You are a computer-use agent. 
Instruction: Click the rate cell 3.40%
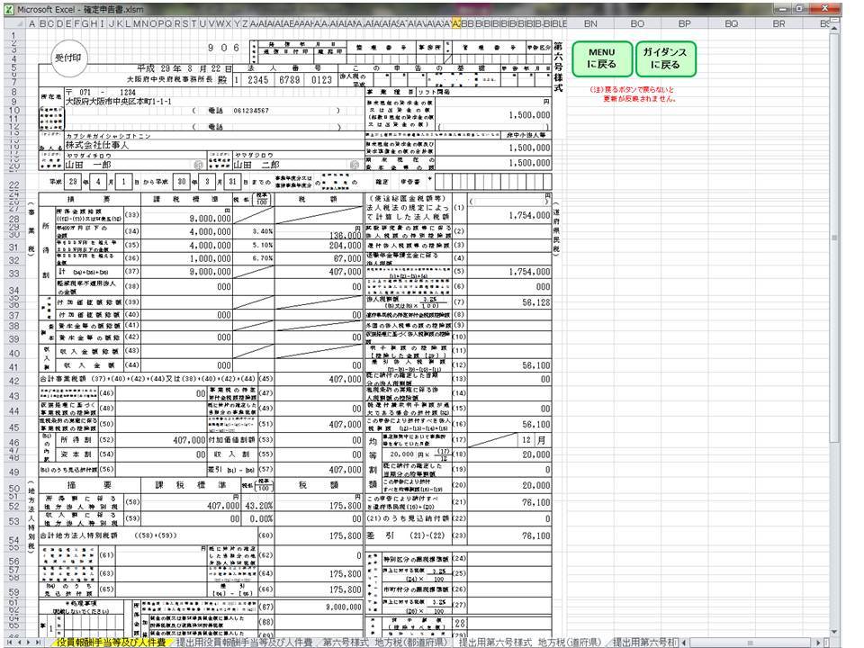pyautogui.click(x=263, y=232)
